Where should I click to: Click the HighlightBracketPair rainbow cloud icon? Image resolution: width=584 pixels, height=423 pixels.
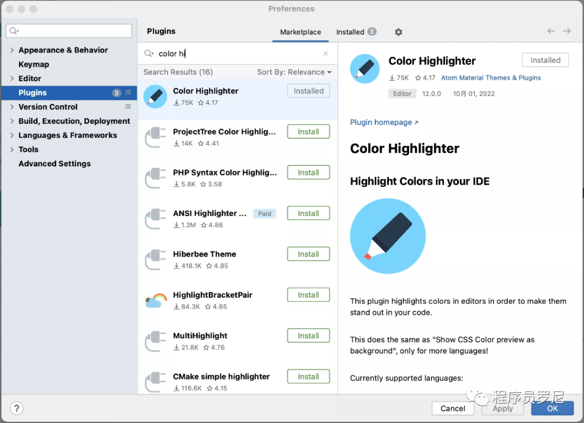coord(155,300)
